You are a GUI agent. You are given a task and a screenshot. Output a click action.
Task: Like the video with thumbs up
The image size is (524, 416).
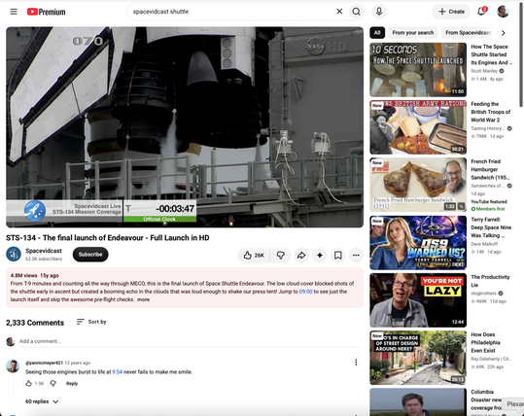pyautogui.click(x=254, y=256)
